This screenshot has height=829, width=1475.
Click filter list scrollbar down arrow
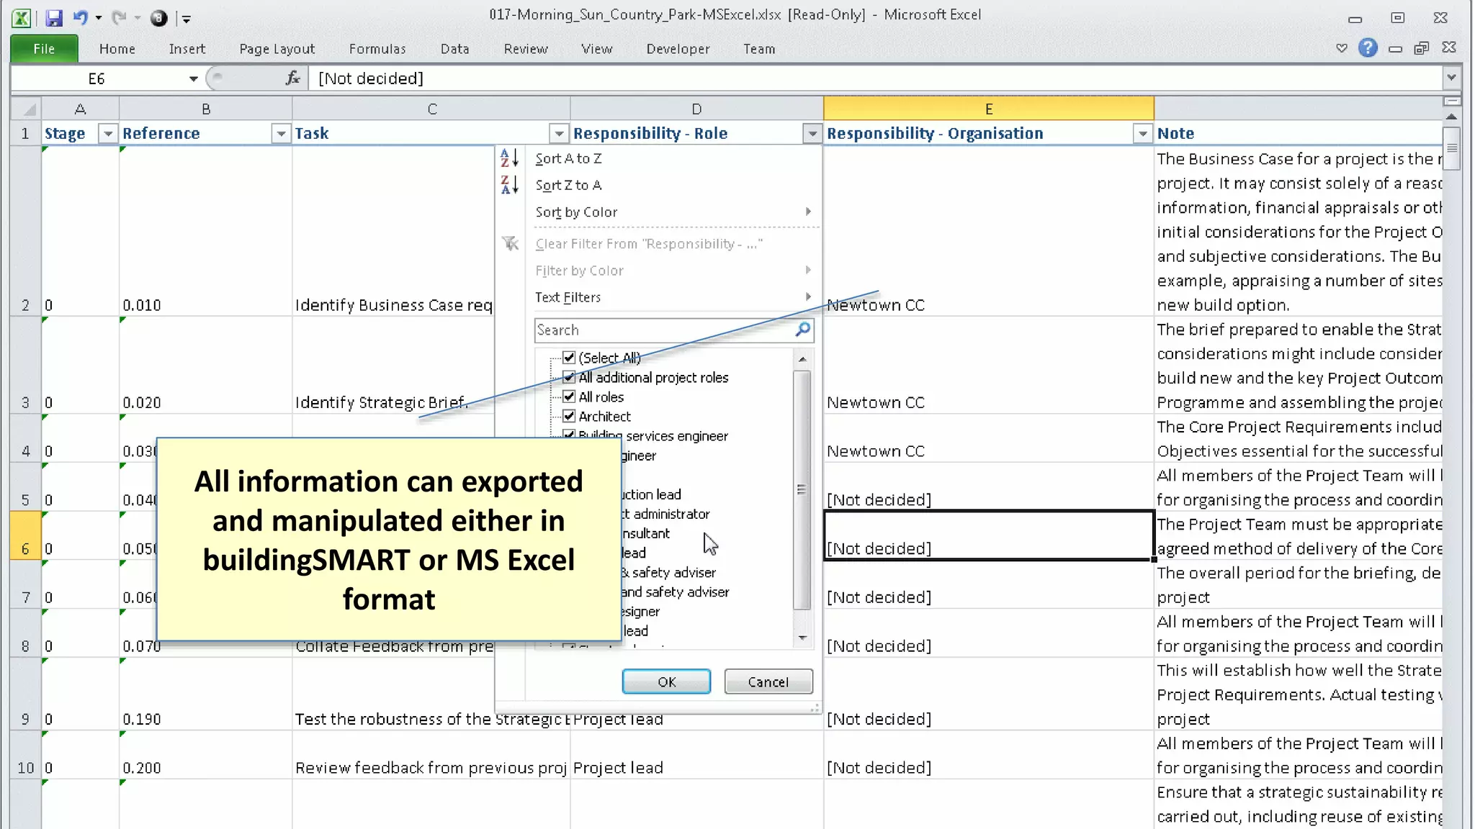[802, 638]
